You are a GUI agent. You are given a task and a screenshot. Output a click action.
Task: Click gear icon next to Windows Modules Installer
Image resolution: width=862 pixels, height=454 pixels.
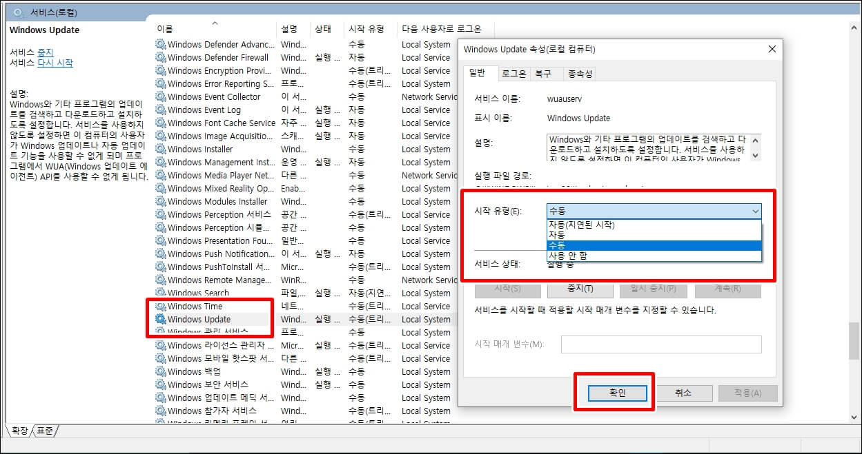point(161,202)
